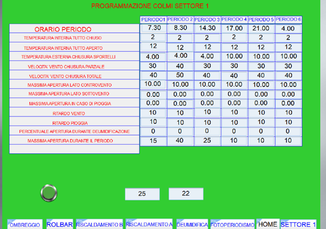This screenshot has height=229, width=326.
Task: Click the VELOCITA' VENTO CHIUSURA TOTALE label
Action: coord(66,76)
